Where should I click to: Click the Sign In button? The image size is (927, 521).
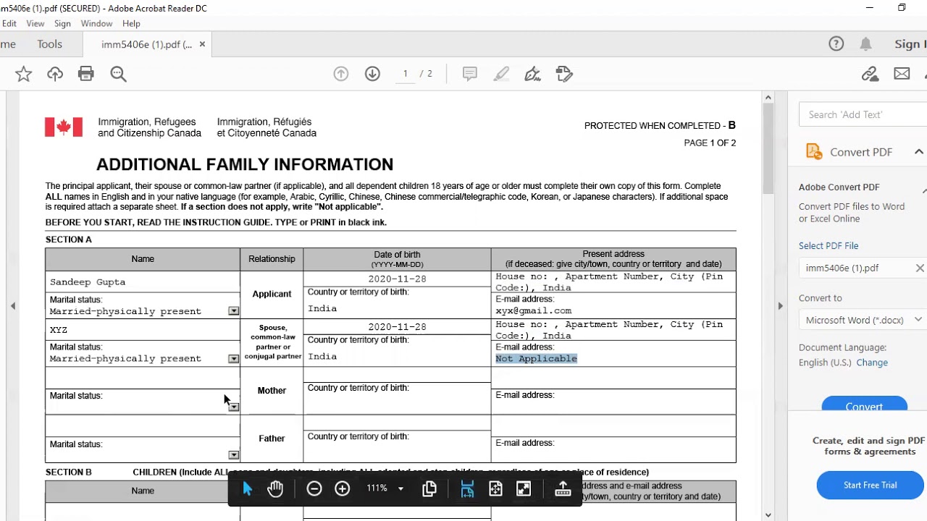[910, 44]
